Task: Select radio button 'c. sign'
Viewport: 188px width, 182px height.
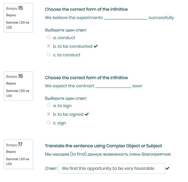Action: (x=49, y=123)
